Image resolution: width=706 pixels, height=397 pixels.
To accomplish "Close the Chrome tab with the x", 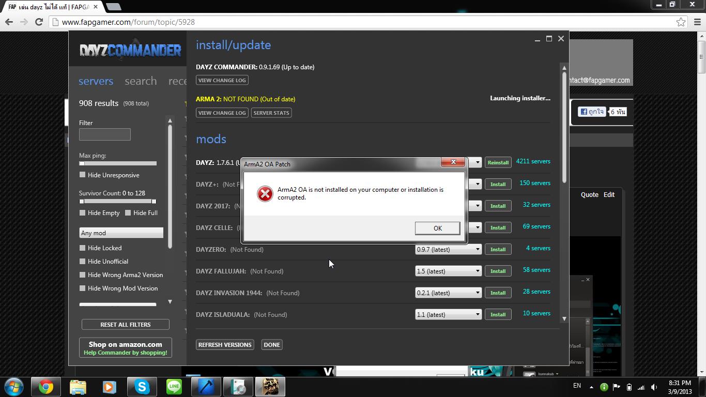I will tap(96, 7).
